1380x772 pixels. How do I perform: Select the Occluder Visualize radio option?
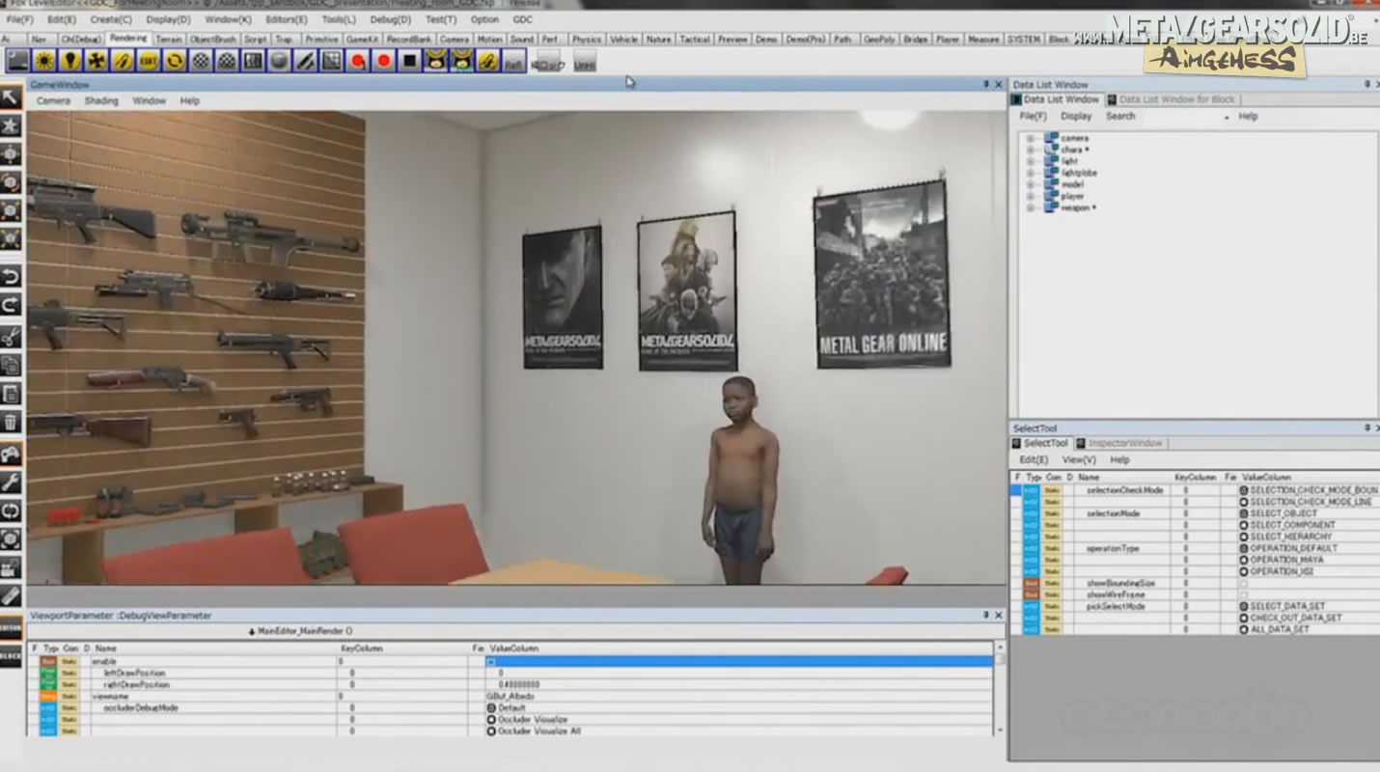coord(491,720)
